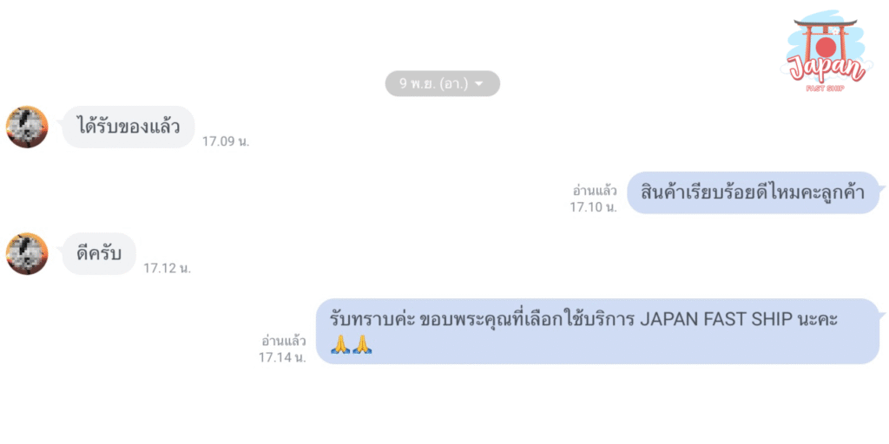889x444 pixels.
Task: Click the 17.14 น. timestamp
Action: 282,357
